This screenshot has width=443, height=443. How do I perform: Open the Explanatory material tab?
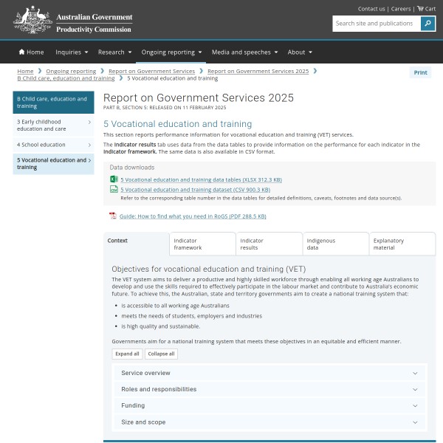pyautogui.click(x=402, y=244)
